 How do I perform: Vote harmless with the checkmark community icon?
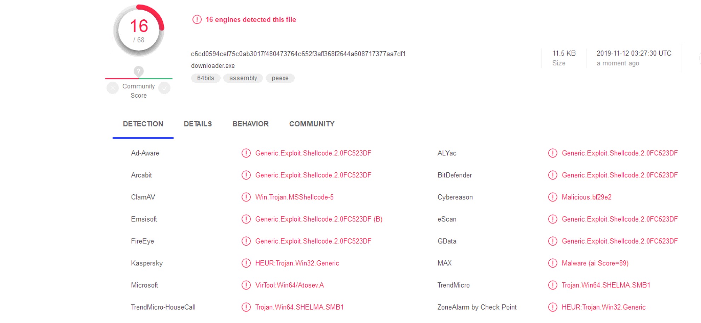[x=164, y=88]
